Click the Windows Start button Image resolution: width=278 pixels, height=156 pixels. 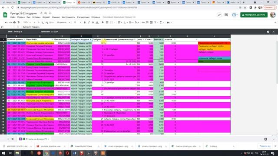tap(3, 153)
